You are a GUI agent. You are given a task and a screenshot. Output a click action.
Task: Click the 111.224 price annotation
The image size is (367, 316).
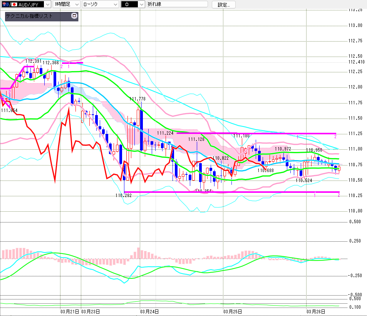click(x=165, y=133)
